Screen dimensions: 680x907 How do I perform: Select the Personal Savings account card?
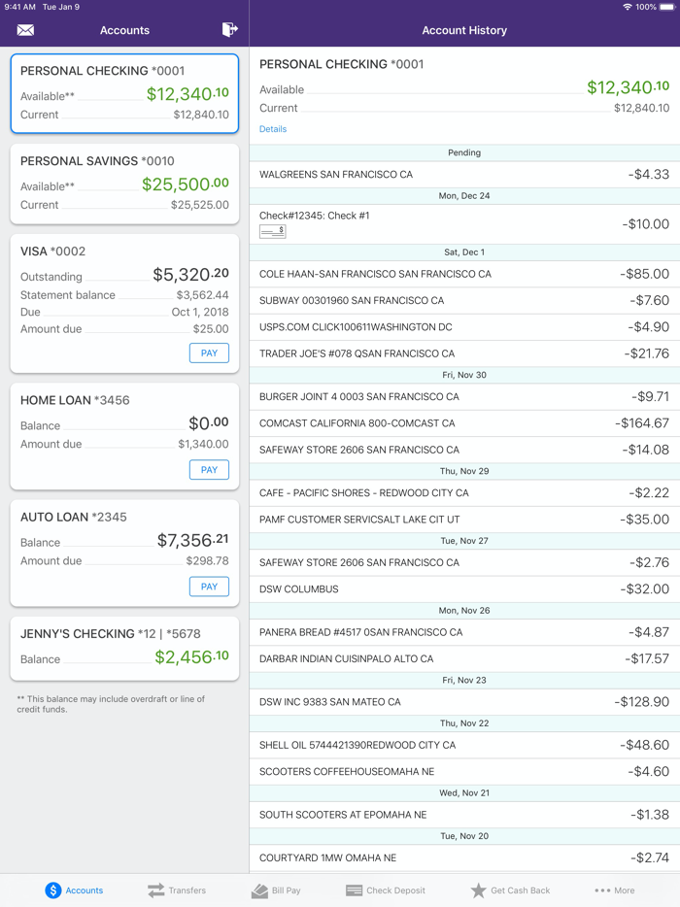(x=124, y=183)
